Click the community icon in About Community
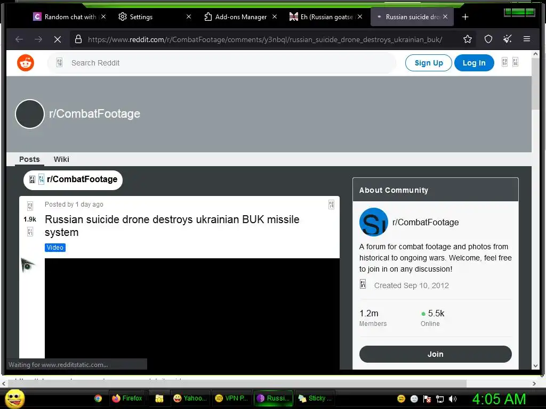 coord(373,222)
